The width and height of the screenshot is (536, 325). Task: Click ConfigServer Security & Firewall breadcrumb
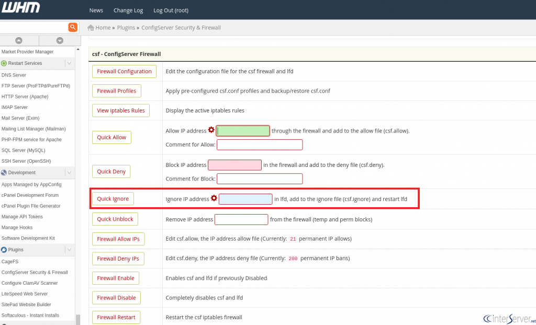click(x=181, y=28)
